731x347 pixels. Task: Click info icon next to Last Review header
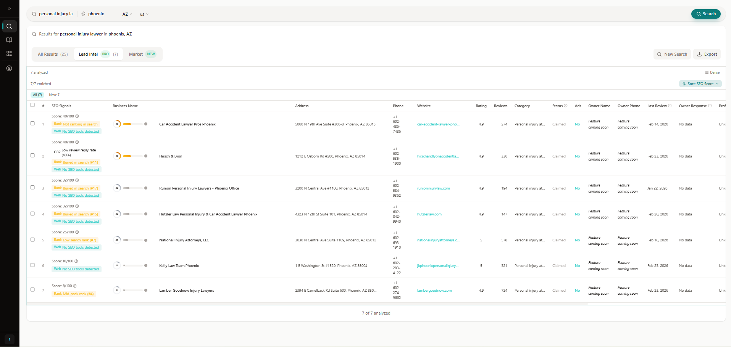670,106
